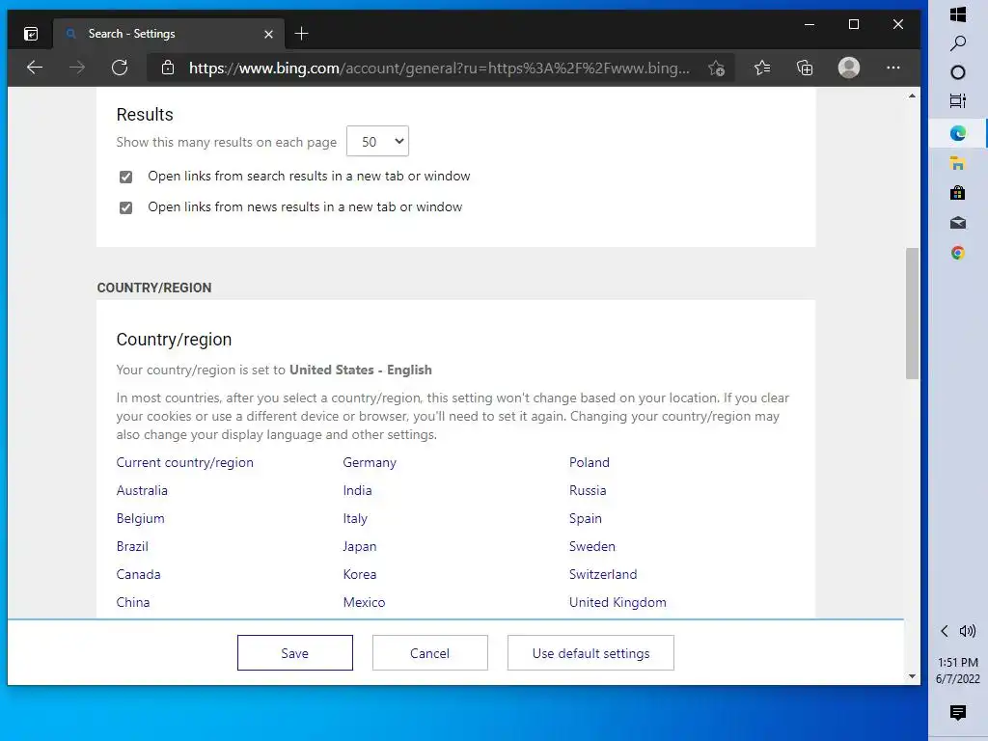This screenshot has width=988, height=741.
Task: Choose Japan as country
Action: click(360, 546)
